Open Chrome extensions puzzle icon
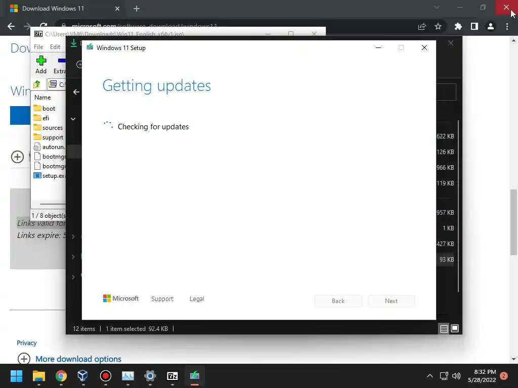This screenshot has width=518, height=388. (x=458, y=26)
